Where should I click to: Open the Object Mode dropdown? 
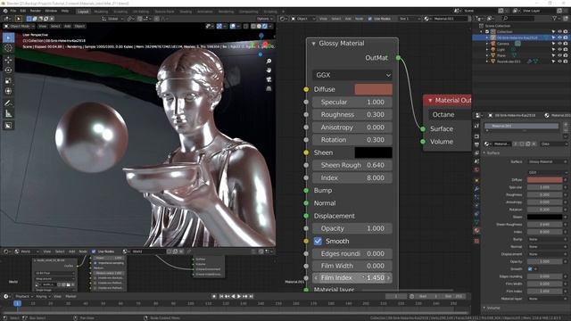(x=19, y=26)
